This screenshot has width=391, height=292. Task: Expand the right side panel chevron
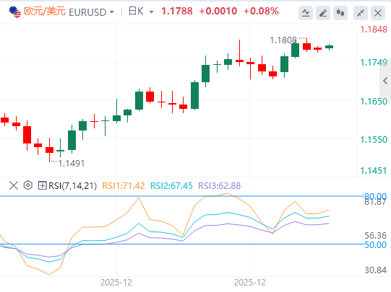tap(385, 81)
